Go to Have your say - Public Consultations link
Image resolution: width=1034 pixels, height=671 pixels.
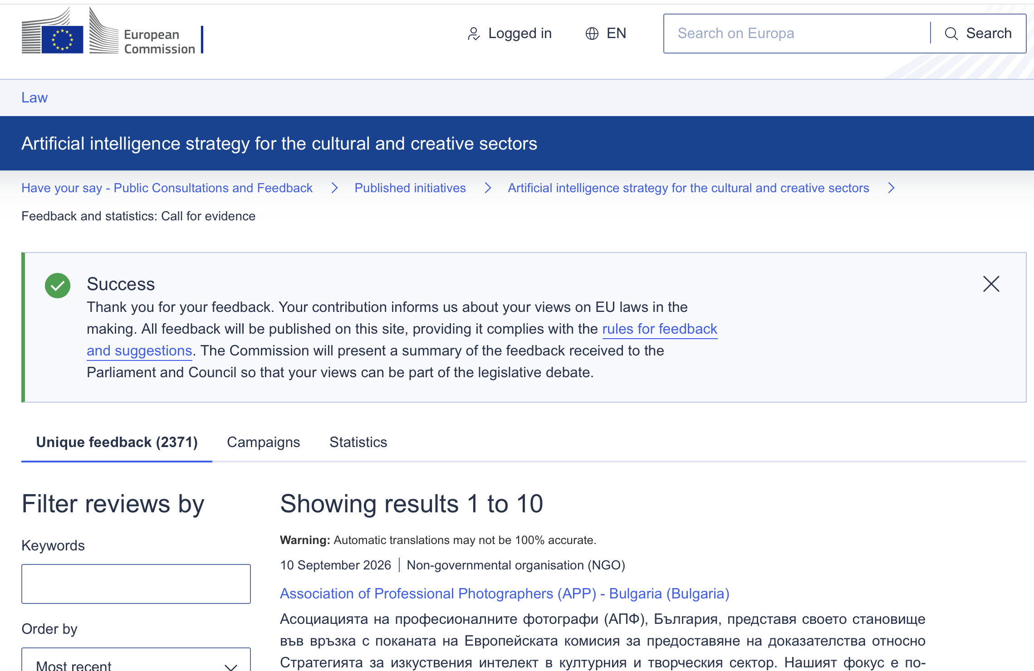(x=167, y=188)
